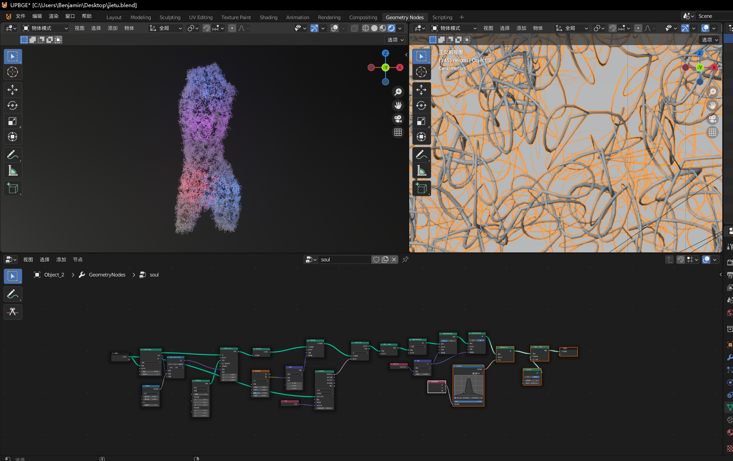Pick the Rotate tool in left viewport

pyautogui.click(x=13, y=105)
